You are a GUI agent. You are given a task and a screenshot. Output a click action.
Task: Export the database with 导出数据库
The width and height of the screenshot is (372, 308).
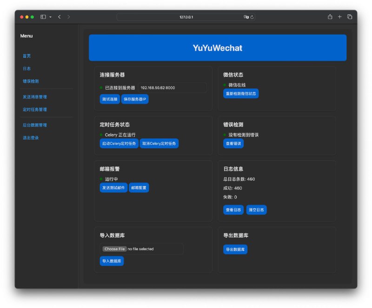235,249
